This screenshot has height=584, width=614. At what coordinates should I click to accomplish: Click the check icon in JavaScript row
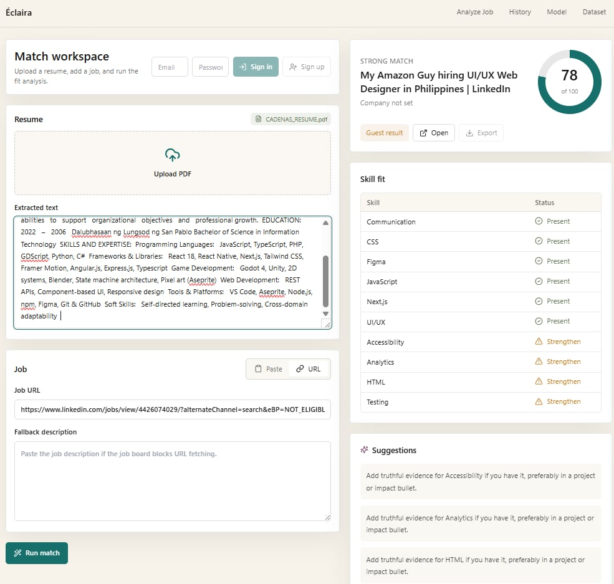click(539, 281)
